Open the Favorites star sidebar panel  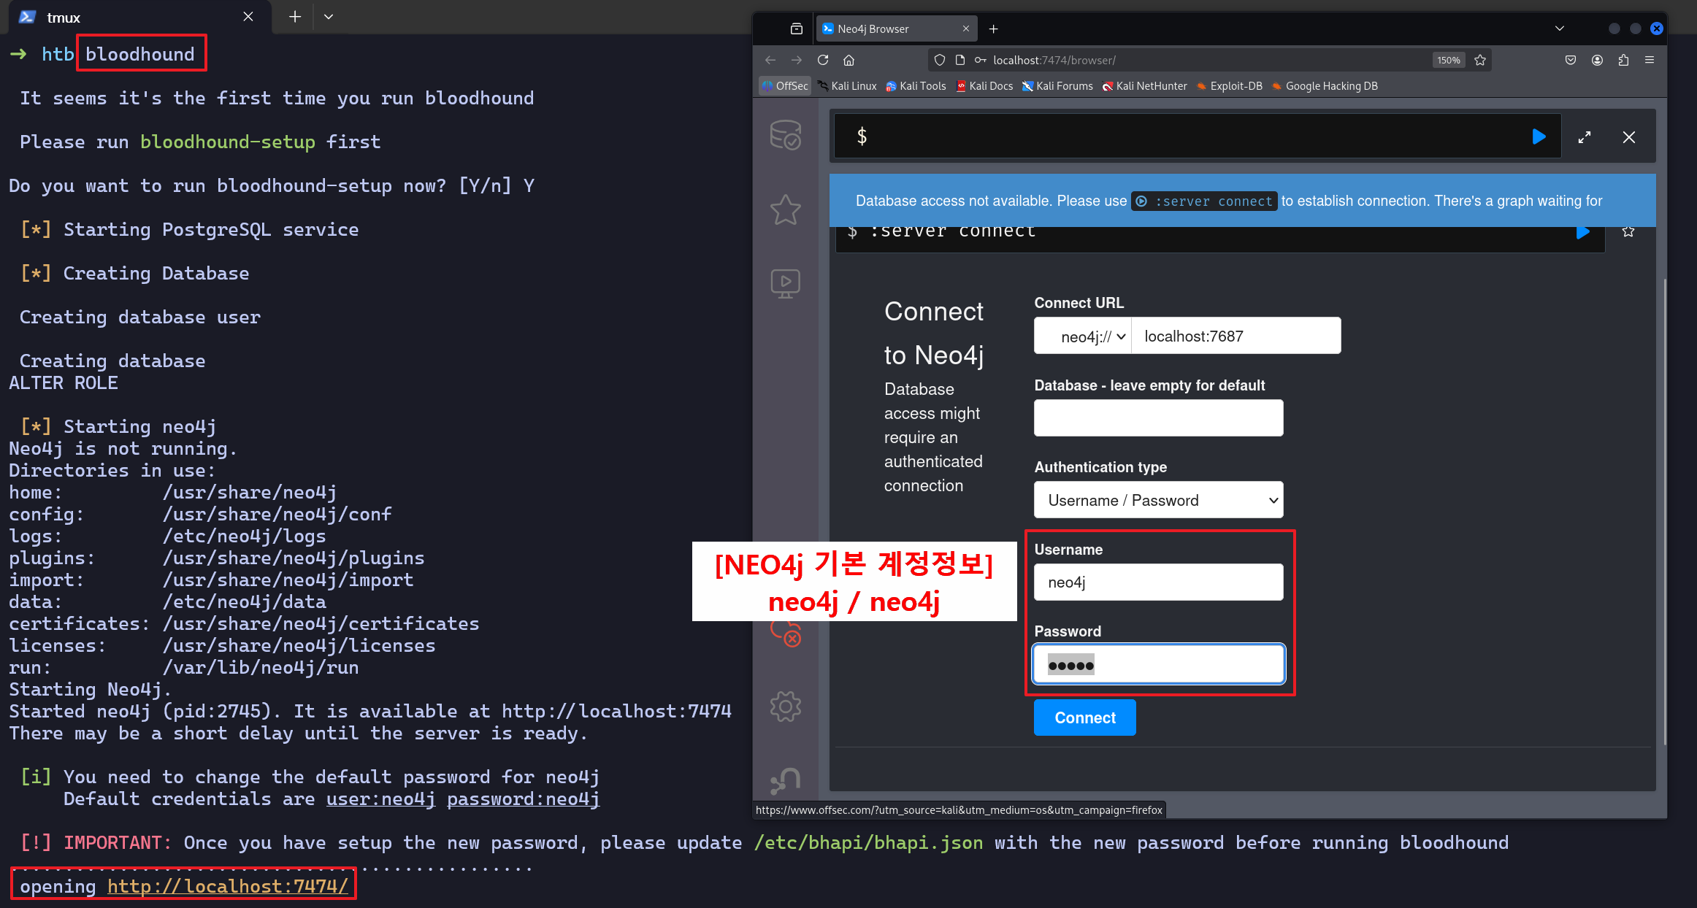pyautogui.click(x=785, y=210)
